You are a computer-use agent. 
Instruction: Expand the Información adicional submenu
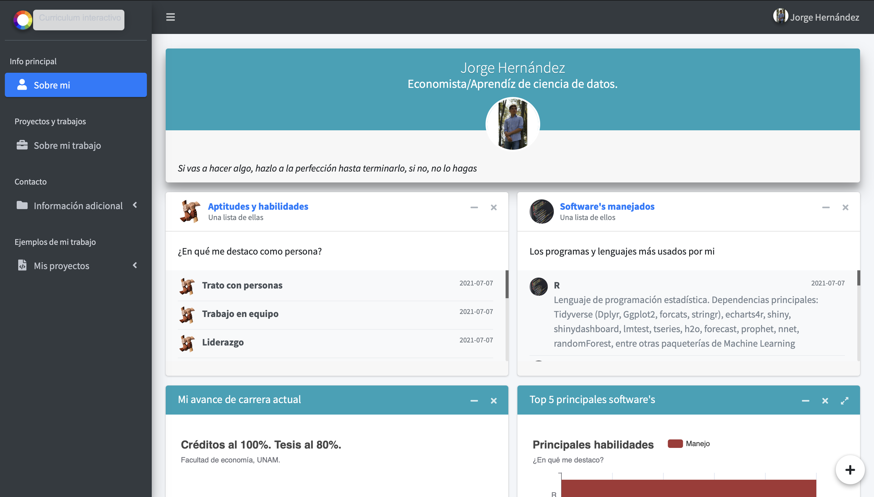click(x=134, y=205)
